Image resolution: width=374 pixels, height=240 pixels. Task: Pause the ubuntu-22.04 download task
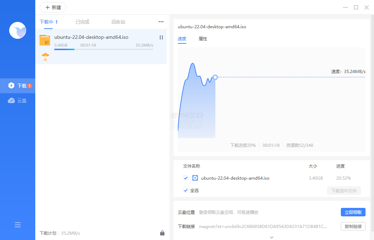tap(161, 37)
